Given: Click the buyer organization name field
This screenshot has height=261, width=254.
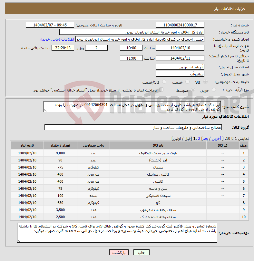Looking at the screenshot, I should [x=132, y=32].
